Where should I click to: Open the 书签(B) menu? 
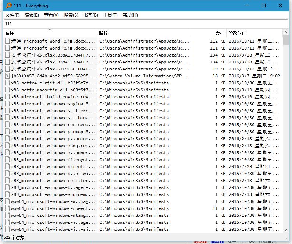coord(90,15)
